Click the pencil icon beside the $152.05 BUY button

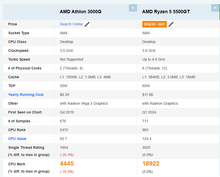tap(171, 24)
